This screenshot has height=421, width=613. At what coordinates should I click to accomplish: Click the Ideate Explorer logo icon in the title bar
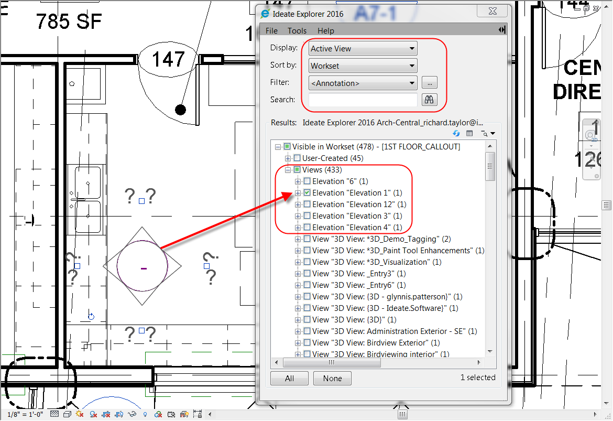tap(265, 14)
